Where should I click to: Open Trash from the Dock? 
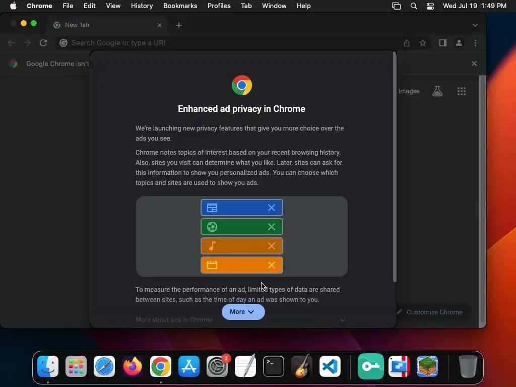click(x=468, y=366)
